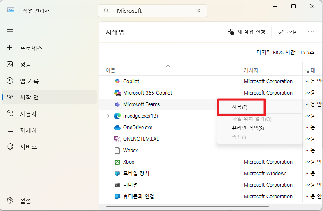Select the 휴대폰과 연결 row name

click(x=138, y=196)
